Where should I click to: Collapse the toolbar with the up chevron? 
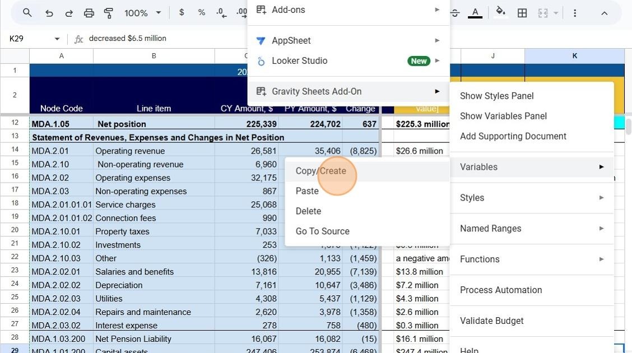click(x=604, y=13)
